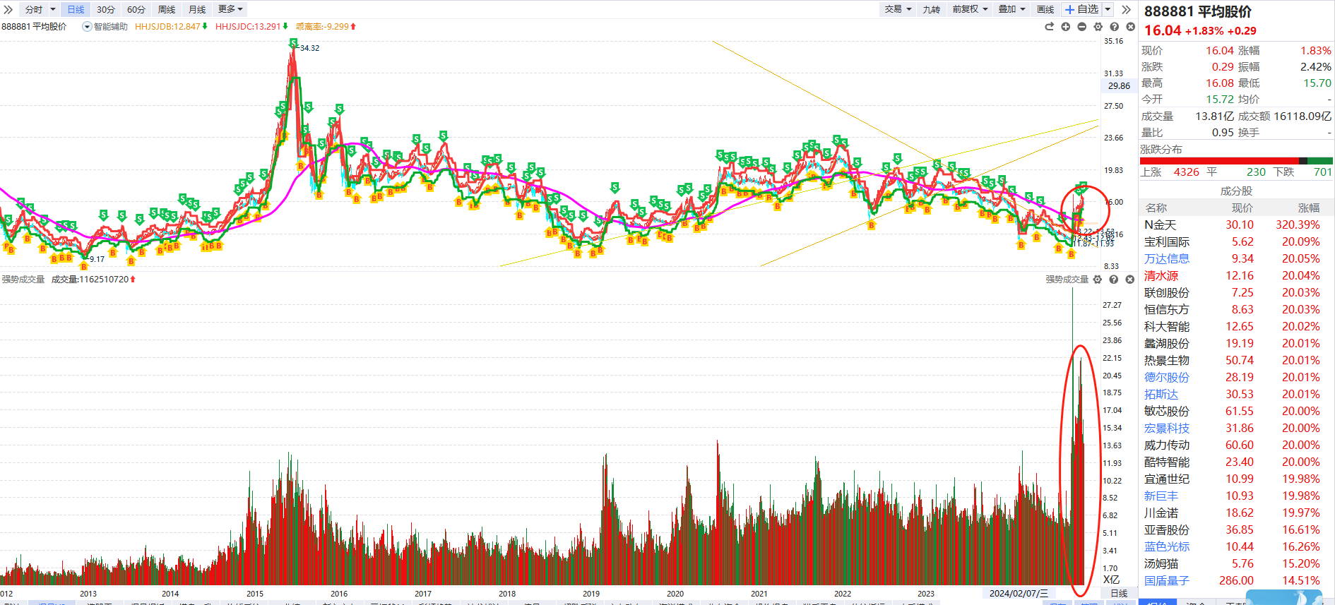This screenshot has width=1335, height=605.
Task: Toggle 九转 indicator on the chart
Action: click(931, 9)
